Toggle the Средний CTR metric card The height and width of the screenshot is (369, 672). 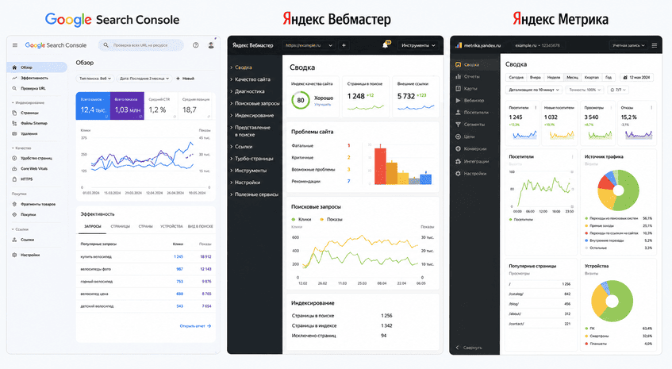coord(161,106)
